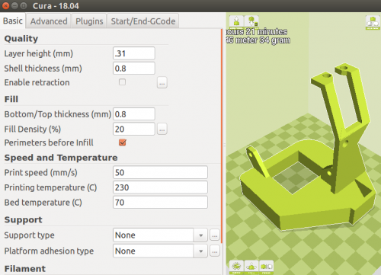
Task: Expand the Platform adhesion type dropdown
Action: pos(160,251)
